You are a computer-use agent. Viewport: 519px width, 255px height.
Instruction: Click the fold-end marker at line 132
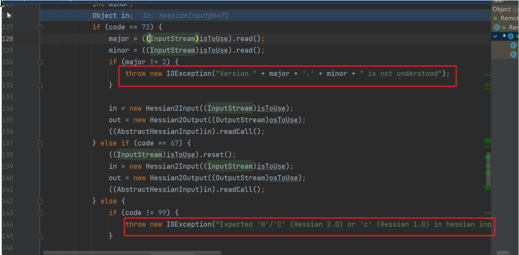[40, 85]
